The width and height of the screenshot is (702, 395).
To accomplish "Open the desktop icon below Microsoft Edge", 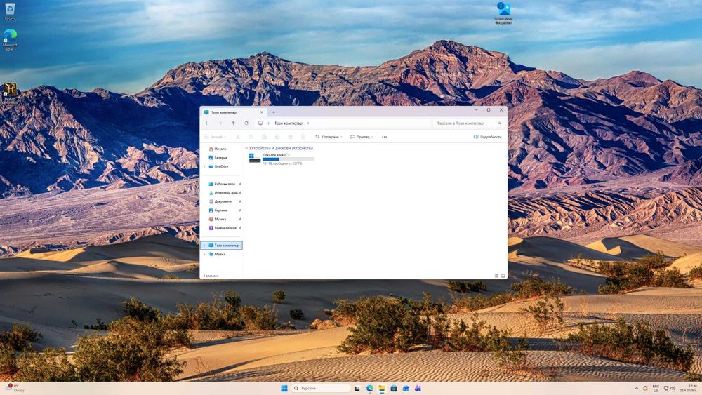I will [10, 93].
